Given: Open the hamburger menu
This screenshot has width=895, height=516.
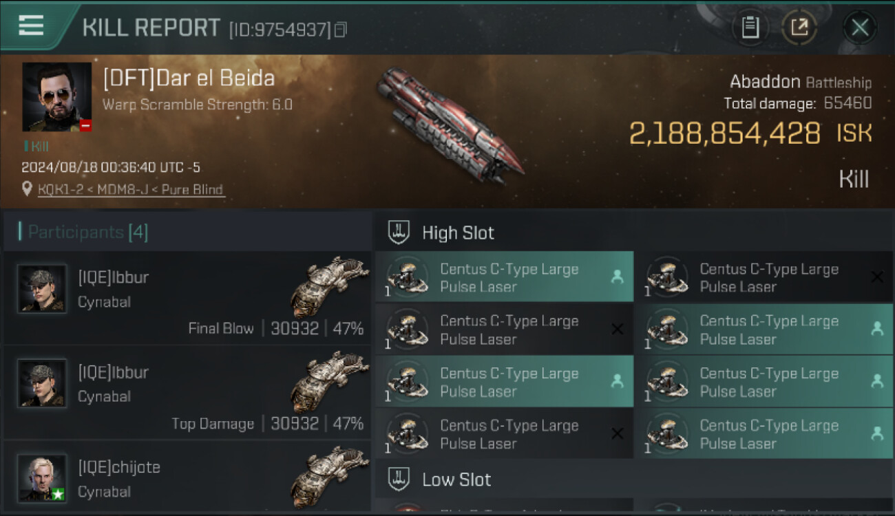Looking at the screenshot, I should 31,25.
